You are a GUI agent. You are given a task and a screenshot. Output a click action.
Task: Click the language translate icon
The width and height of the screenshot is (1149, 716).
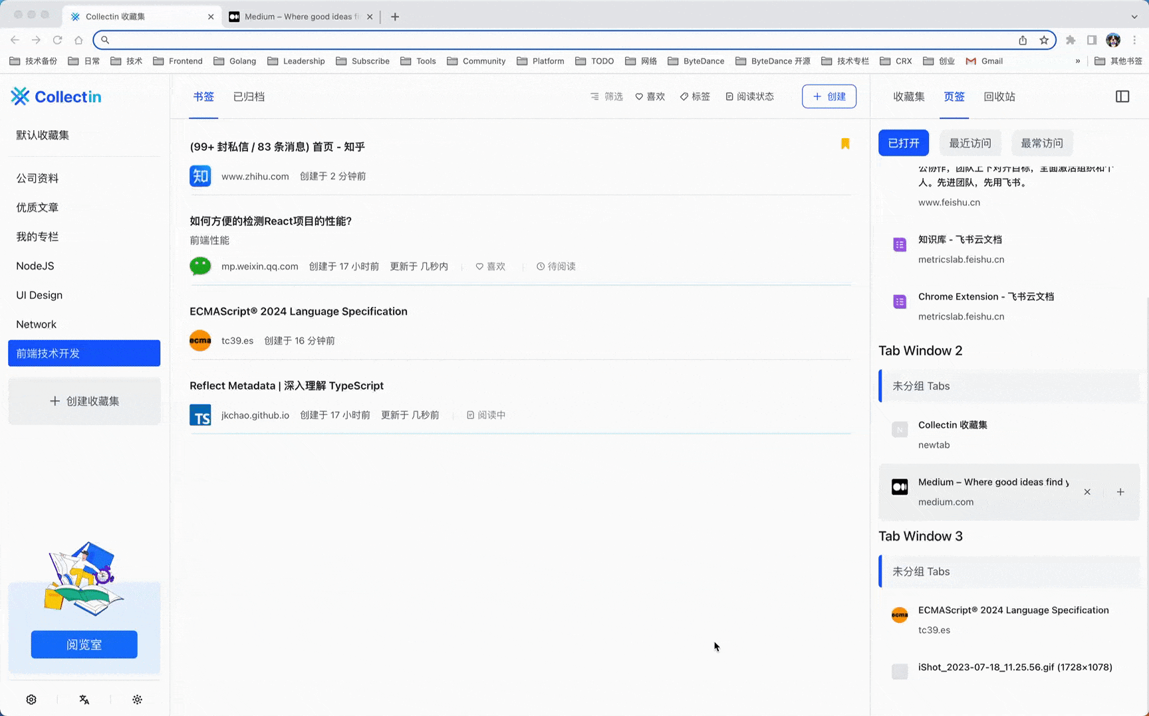84,699
